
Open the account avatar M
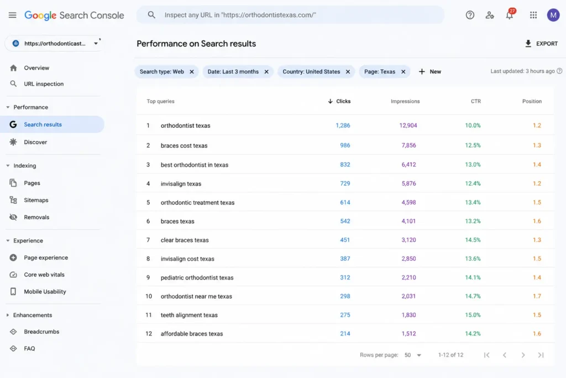pos(553,15)
